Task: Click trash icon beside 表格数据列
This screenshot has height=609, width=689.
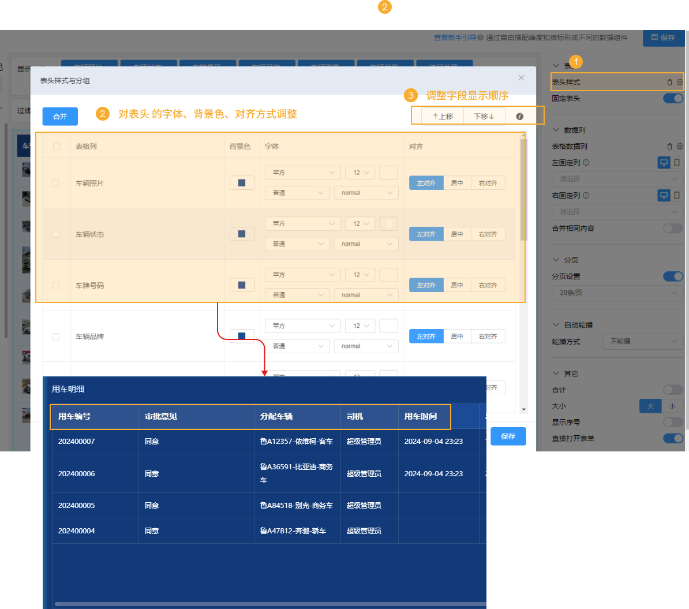Action: (x=669, y=147)
